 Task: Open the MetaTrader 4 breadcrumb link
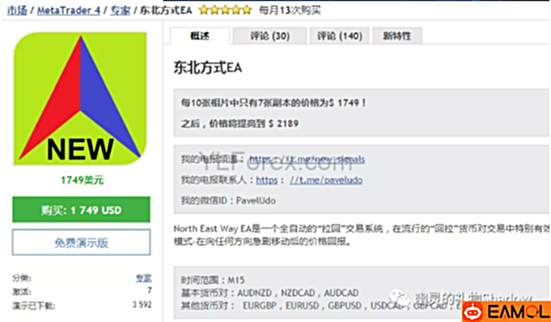pos(69,10)
